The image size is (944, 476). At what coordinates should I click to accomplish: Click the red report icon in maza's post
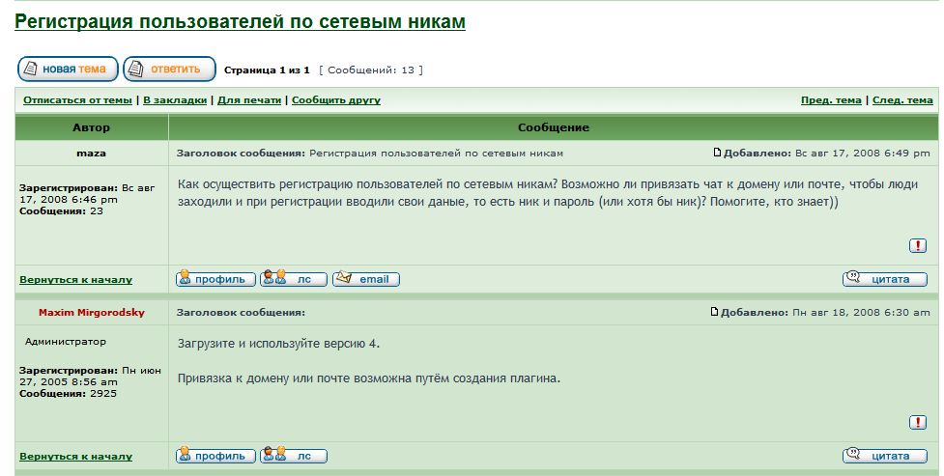(918, 246)
